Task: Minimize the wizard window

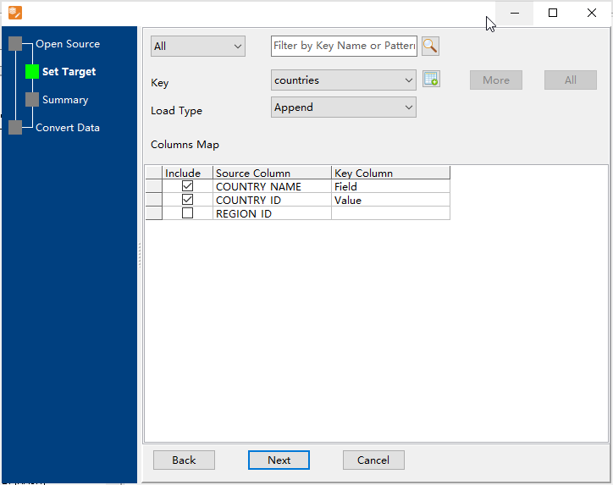Action: (514, 13)
